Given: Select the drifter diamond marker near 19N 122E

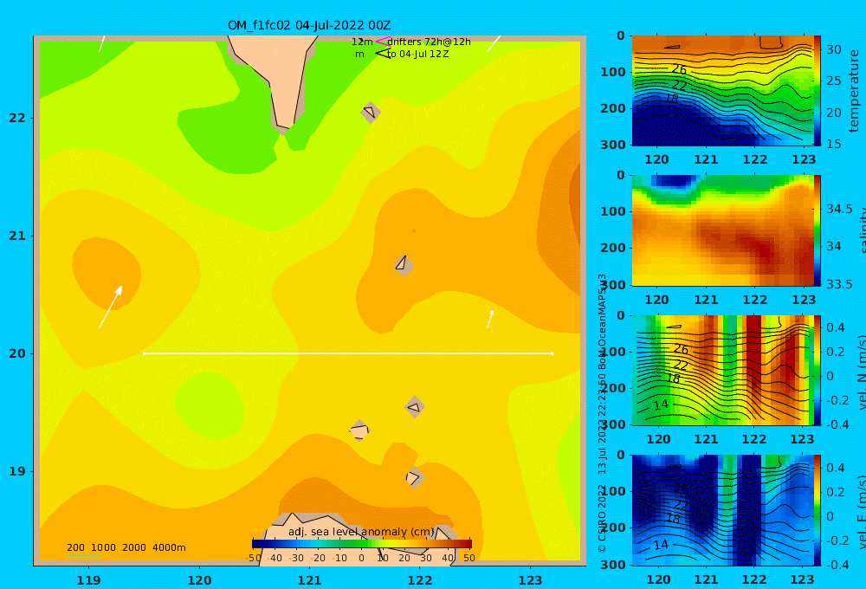Looking at the screenshot, I should 415,477.
